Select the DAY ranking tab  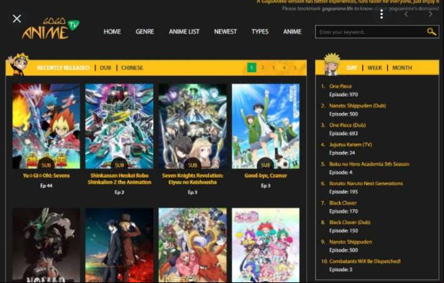click(352, 68)
